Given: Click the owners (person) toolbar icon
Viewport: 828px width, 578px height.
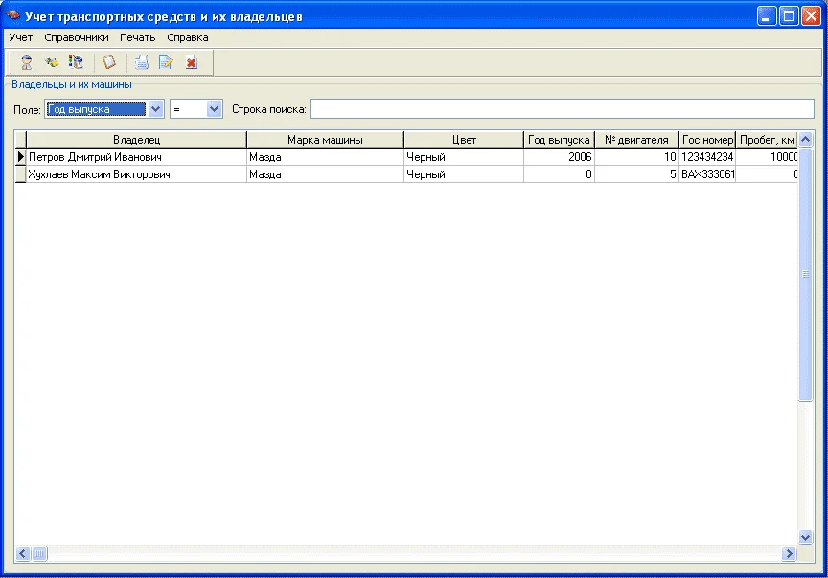Looking at the screenshot, I should point(26,62).
